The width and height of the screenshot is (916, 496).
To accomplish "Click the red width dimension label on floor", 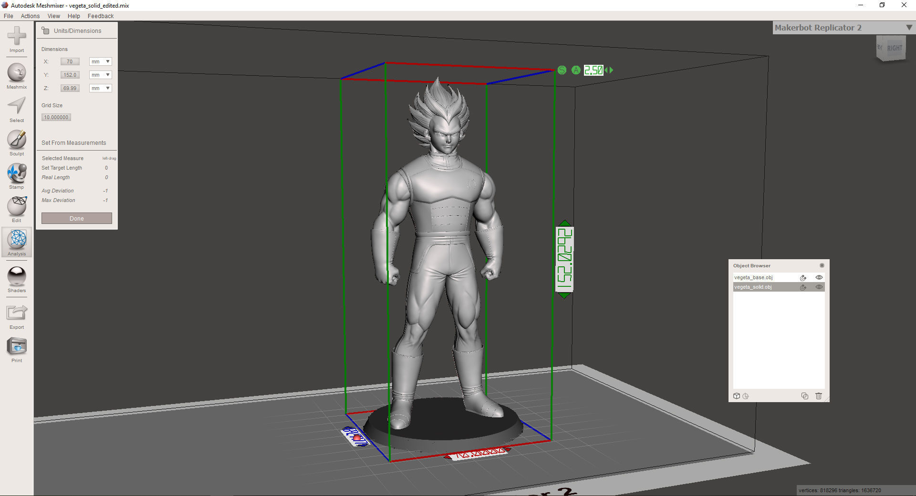I will 478,453.
